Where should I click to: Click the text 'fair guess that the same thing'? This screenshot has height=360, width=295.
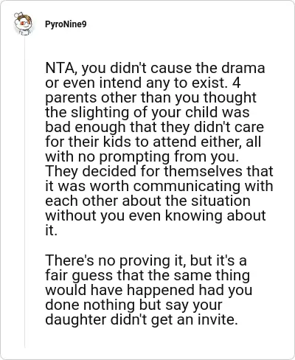(147, 275)
